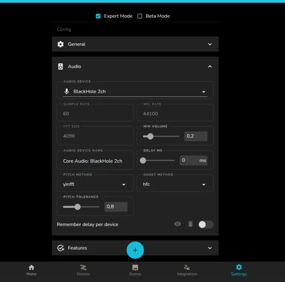
Task: Click the Audio speaker icon
Action: 61,66
